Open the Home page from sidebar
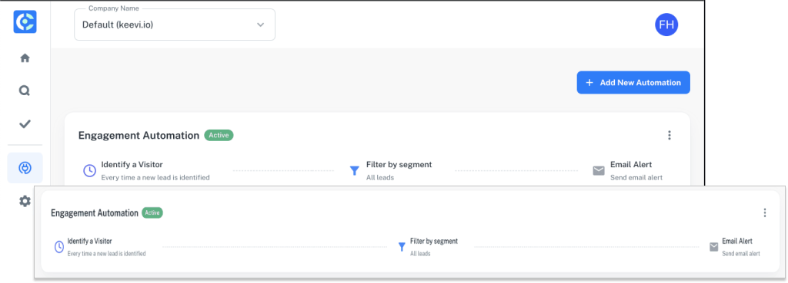This screenshot has width=788, height=283. coord(25,58)
